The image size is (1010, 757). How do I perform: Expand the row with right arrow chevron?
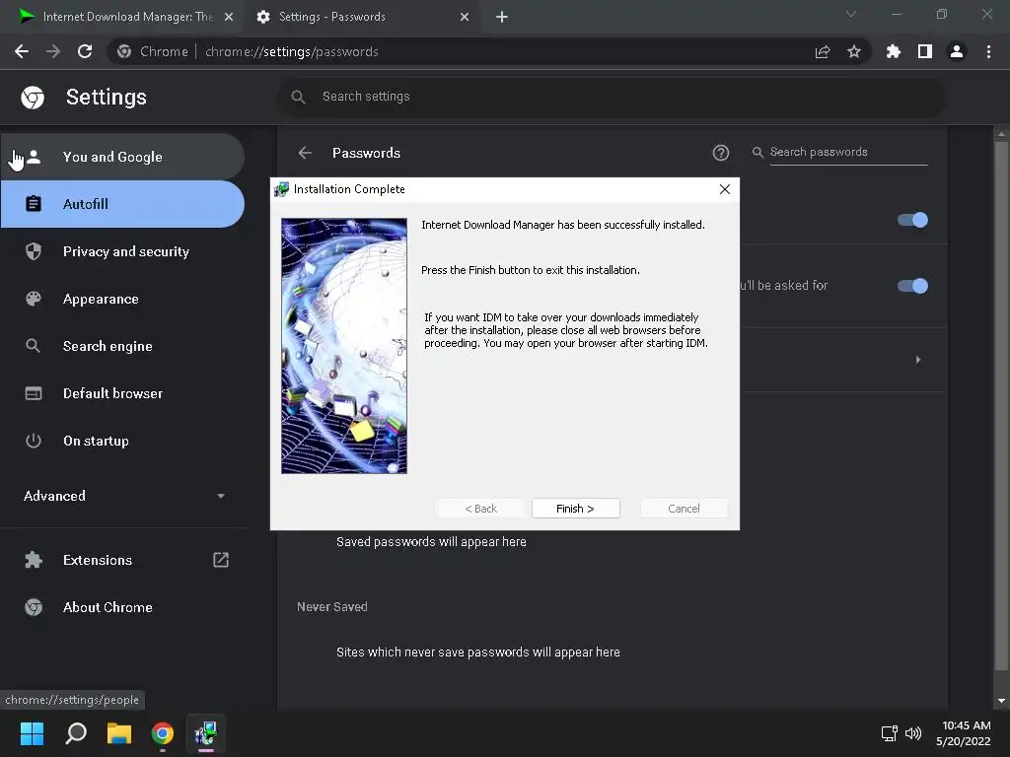918,360
